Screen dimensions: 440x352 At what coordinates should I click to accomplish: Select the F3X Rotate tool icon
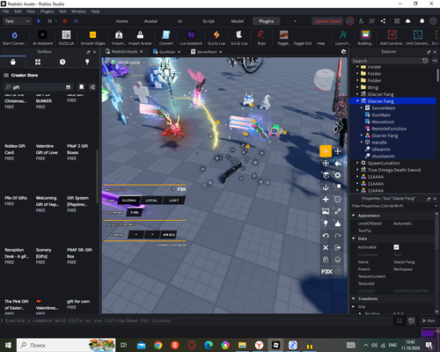(x=326, y=163)
